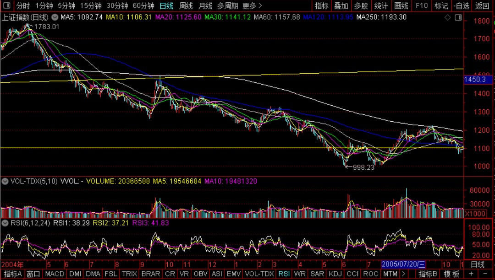Viewport: 495px width, 280px height.
Task: Click the 2005/07/20 date marker on timeline
Action: pos(403,264)
